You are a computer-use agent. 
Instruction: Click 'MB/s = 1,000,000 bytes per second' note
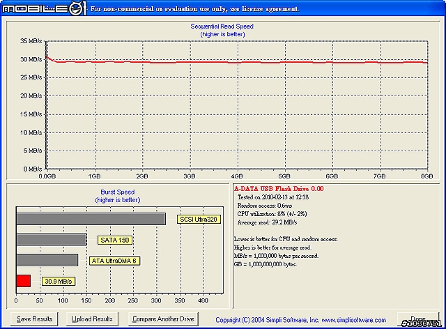tap(276, 256)
